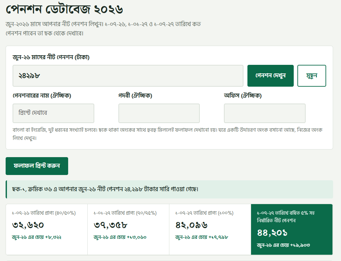The width and height of the screenshot is (341, 261).
Task: Click the ফলাফল প্রিন্ট করুন button
Action: (x=37, y=166)
